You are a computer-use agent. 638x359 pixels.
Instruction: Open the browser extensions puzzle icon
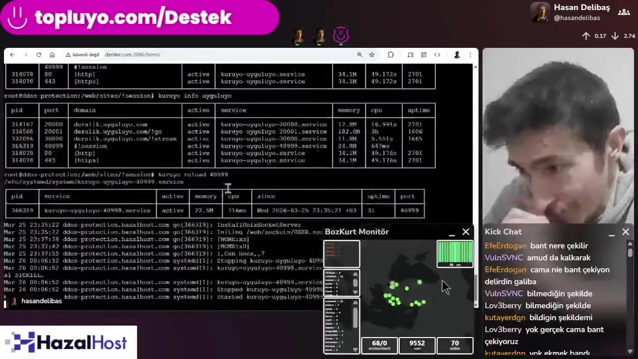[391, 55]
